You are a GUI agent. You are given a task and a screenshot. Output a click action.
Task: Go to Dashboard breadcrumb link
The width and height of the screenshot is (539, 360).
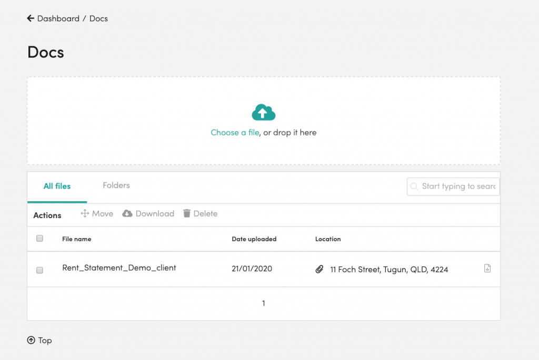(x=58, y=18)
